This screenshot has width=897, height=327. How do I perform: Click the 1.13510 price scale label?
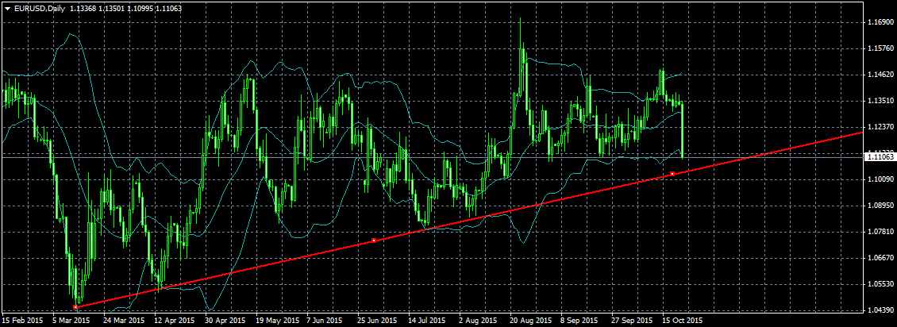[880, 101]
